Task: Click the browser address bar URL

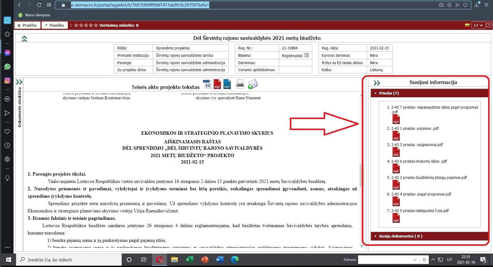Action: [140, 5]
